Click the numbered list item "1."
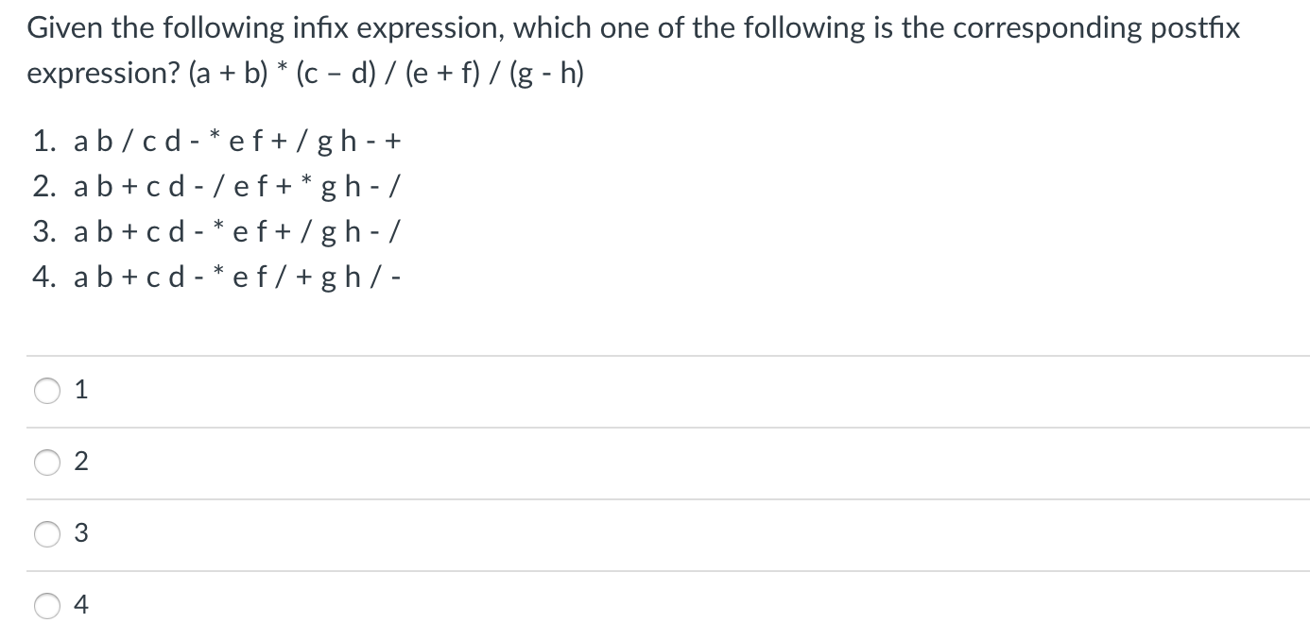This screenshot has width=1310, height=640. tap(45, 140)
